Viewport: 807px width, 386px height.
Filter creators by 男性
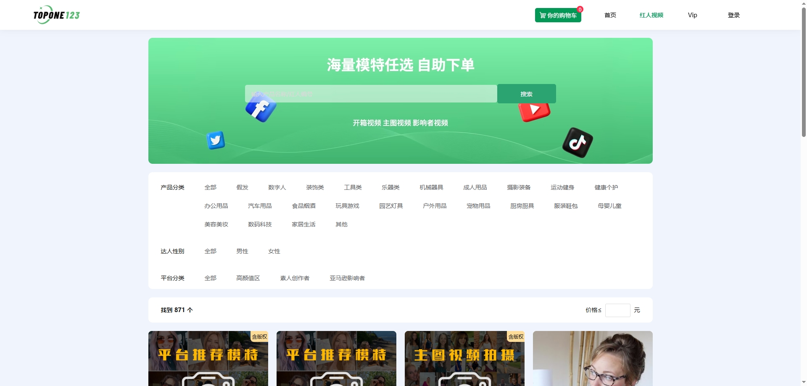click(242, 251)
